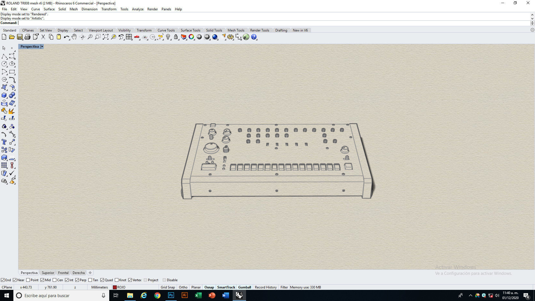This screenshot has width=535, height=301.
Task: Enable the Cen osnap checkbox
Action: [x=54, y=280]
